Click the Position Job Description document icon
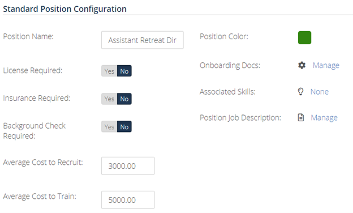Screen dimensions: 353x213 301,117
